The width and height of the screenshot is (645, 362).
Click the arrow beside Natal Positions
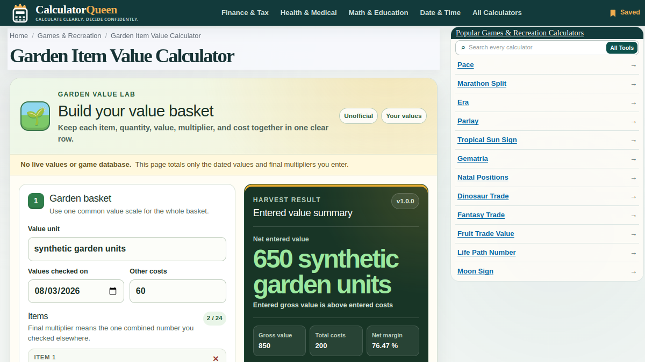pyautogui.click(x=633, y=178)
